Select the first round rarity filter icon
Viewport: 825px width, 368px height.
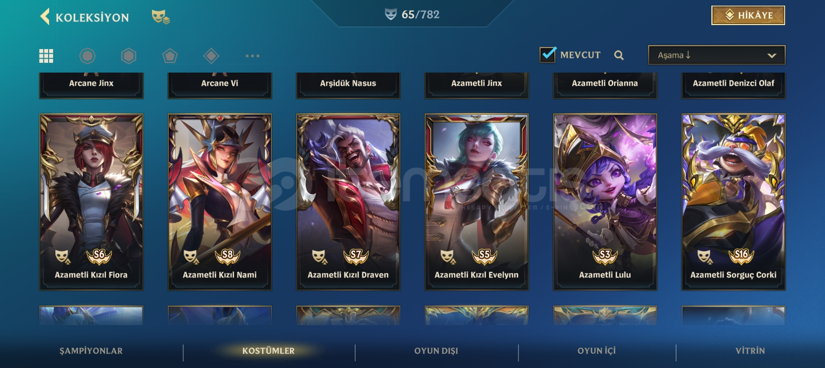(88, 56)
